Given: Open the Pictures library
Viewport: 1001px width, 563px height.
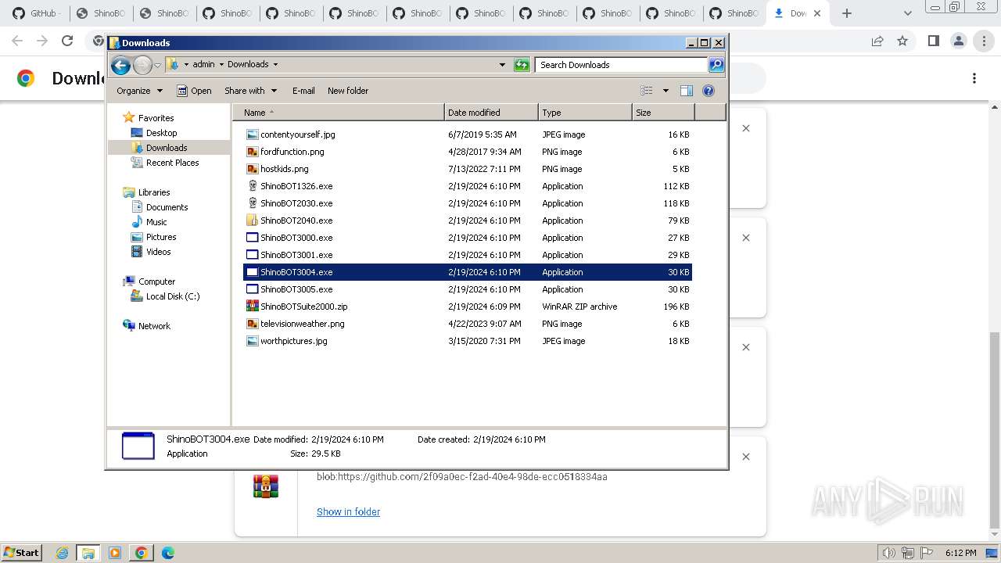Looking at the screenshot, I should pos(161,237).
